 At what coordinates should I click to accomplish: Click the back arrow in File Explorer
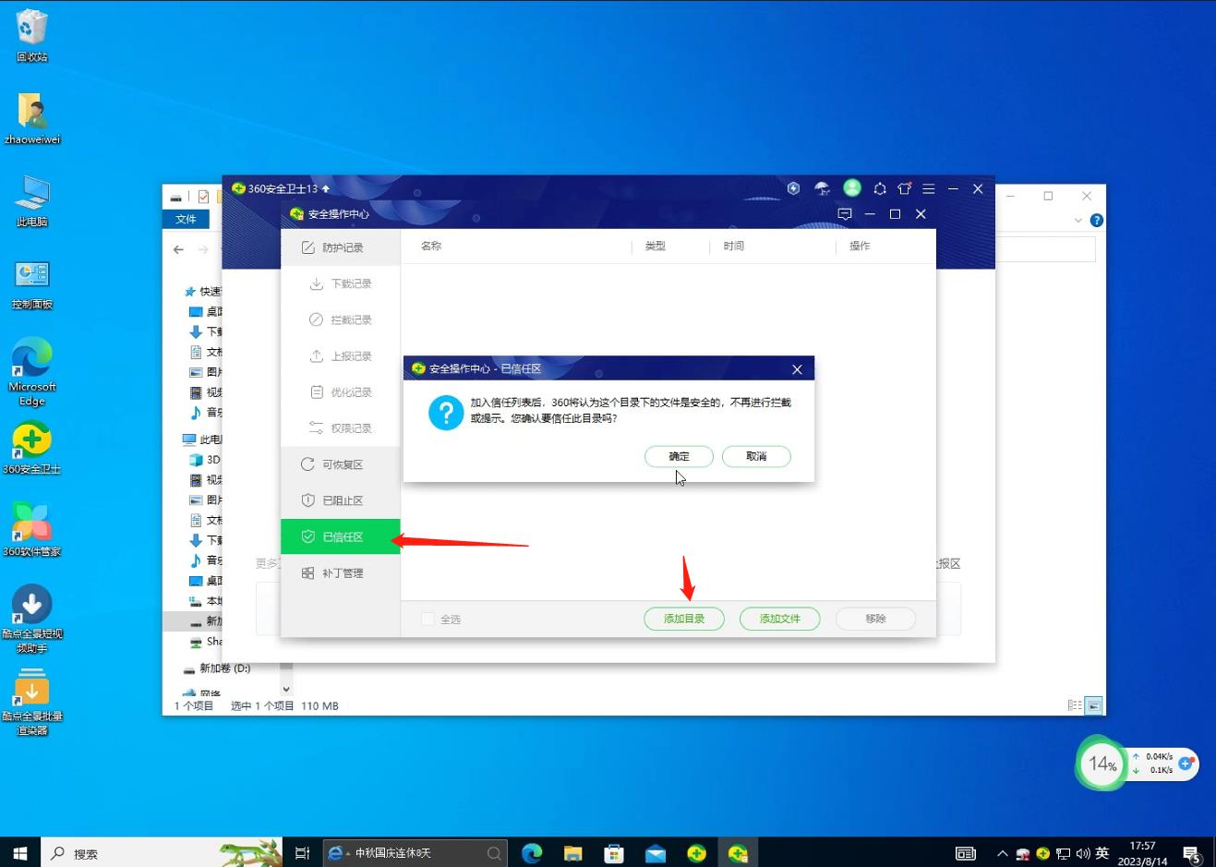tap(178, 249)
